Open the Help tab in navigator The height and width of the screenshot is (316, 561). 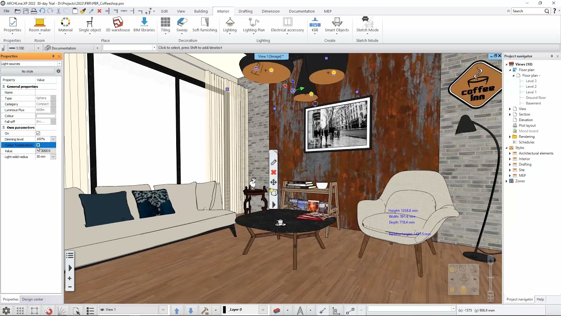click(540, 299)
